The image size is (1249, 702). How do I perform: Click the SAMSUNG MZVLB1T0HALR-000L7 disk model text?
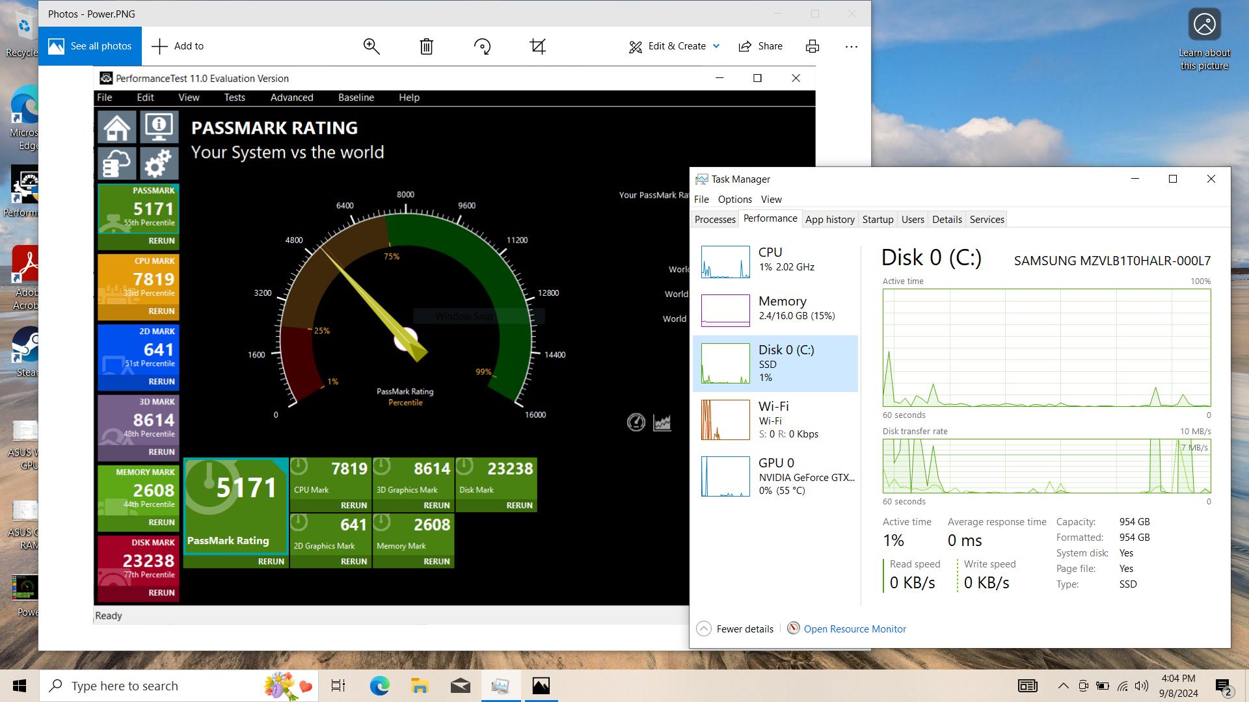point(1112,261)
